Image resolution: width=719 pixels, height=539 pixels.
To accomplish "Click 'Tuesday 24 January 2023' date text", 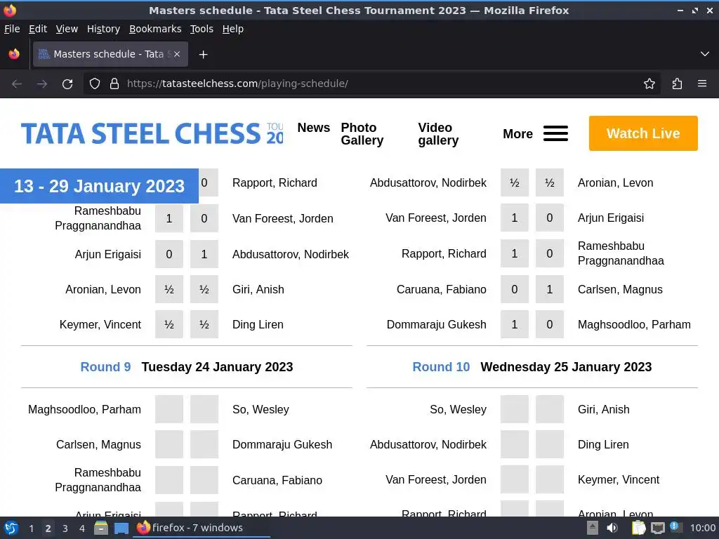I will click(217, 367).
